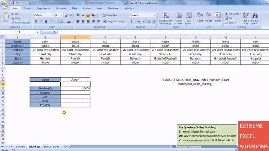Apply the Fill Color bucket
The width and height of the screenshot is (269, 151).
pyautogui.click(x=62, y=21)
